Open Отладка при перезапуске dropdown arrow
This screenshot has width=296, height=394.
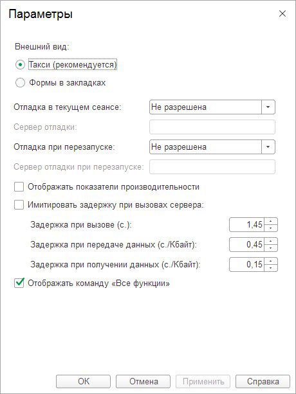(x=268, y=147)
